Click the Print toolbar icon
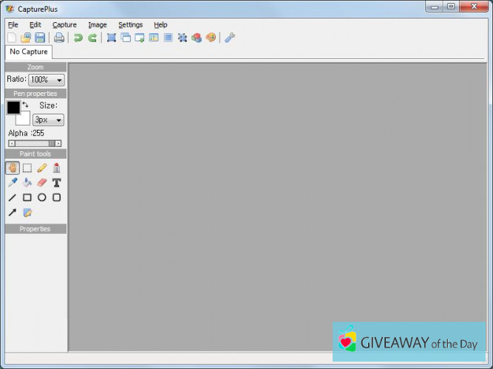Screen dimensions: 493x369 tap(58, 38)
